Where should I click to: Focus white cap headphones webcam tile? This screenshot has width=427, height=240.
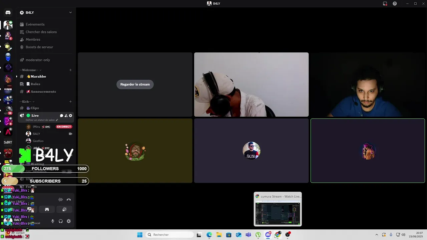pyautogui.click(x=251, y=84)
